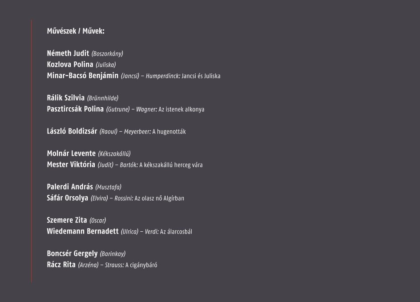Click A kékszakállú herceg vára title
This screenshot has height=302, width=420.
171,165
